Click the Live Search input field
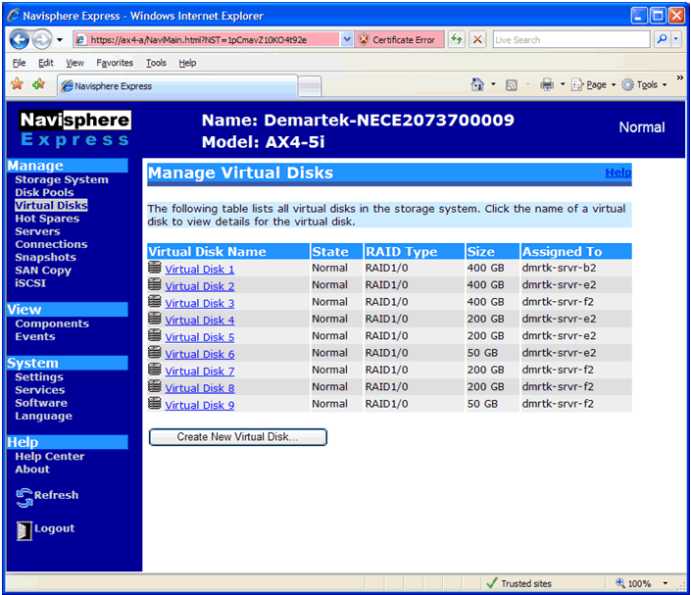 click(569, 40)
